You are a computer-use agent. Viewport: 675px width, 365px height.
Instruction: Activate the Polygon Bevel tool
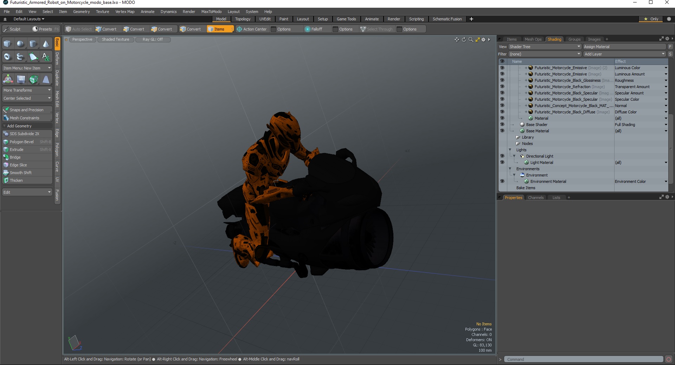click(27, 142)
